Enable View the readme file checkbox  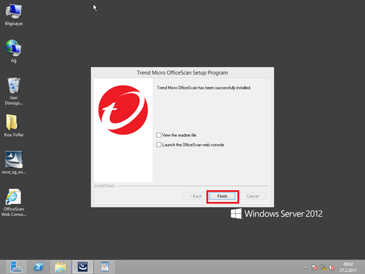[x=159, y=135]
